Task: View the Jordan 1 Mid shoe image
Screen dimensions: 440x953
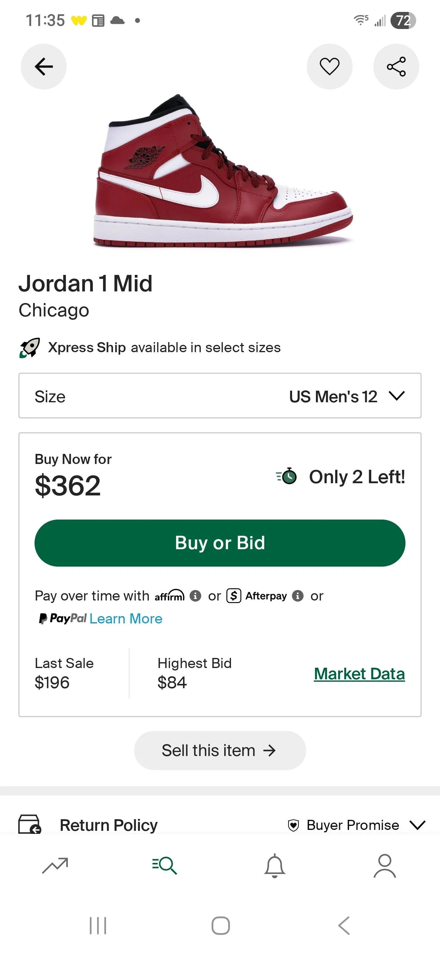Action: click(x=223, y=170)
